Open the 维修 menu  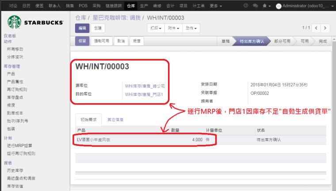(157, 6)
